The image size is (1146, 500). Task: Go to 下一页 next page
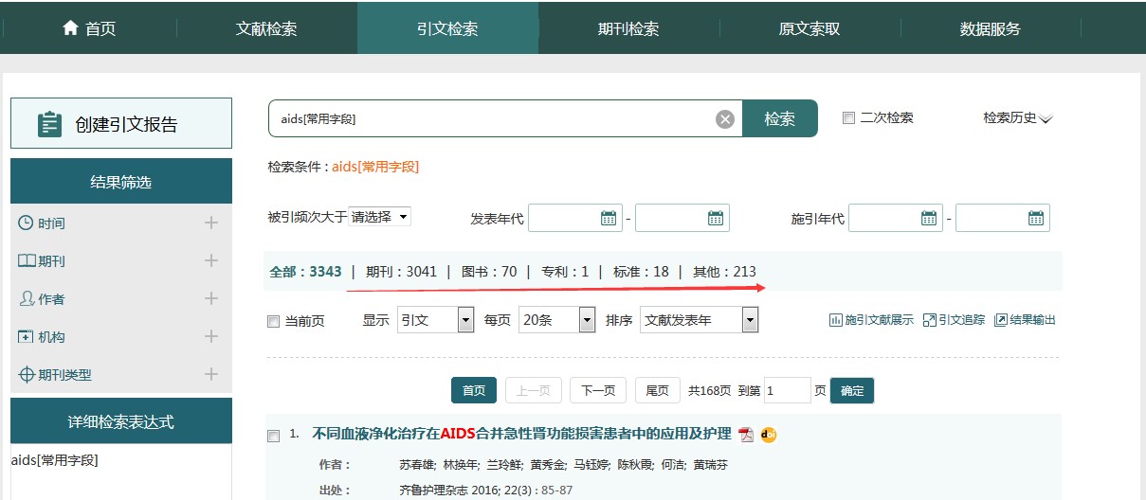[x=597, y=390]
